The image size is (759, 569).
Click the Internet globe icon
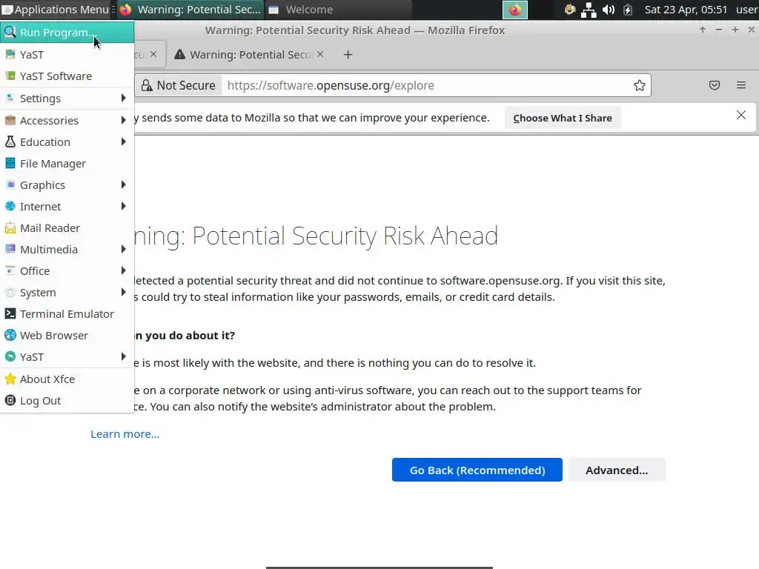coord(10,206)
